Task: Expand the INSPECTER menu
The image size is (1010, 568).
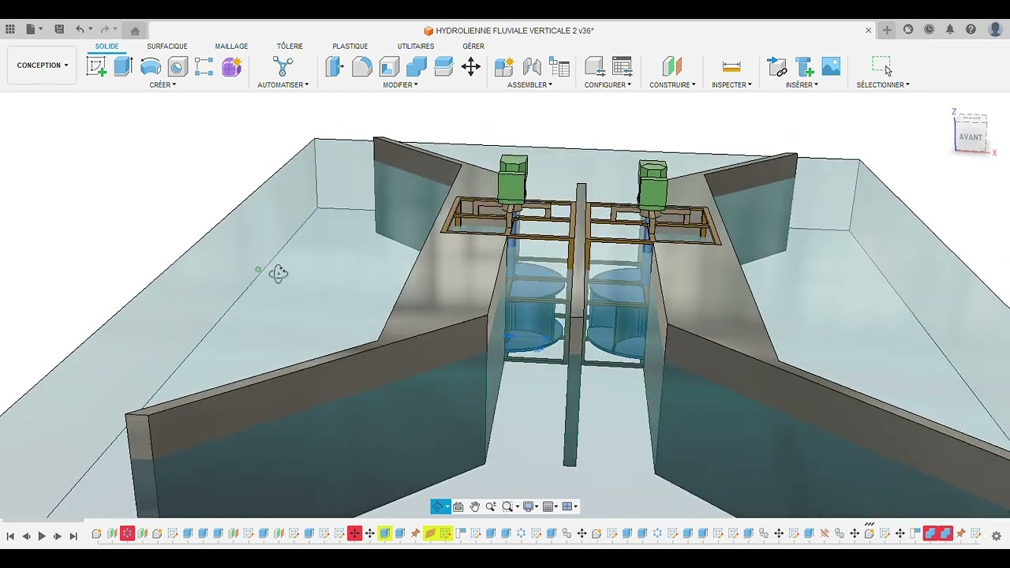Action: [731, 85]
